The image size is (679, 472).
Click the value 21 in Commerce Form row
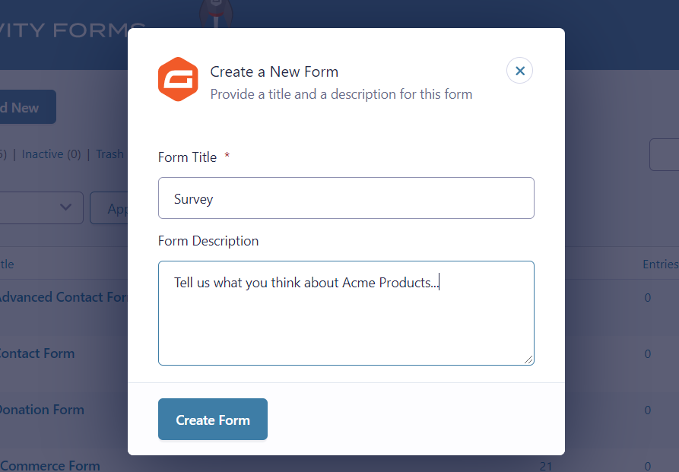click(x=546, y=467)
